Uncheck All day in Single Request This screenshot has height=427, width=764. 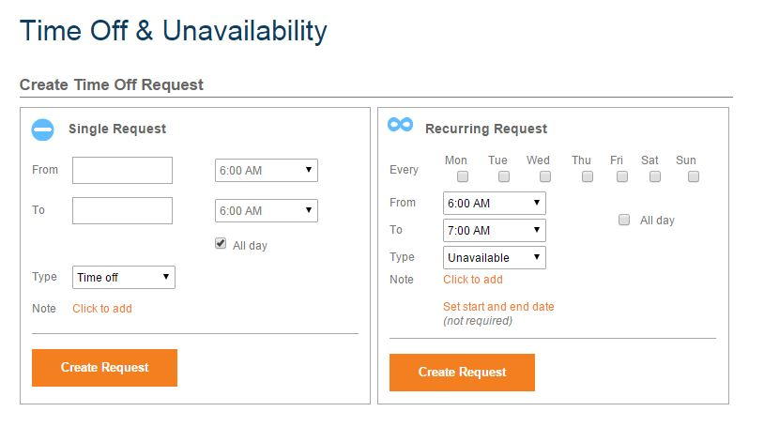(221, 243)
